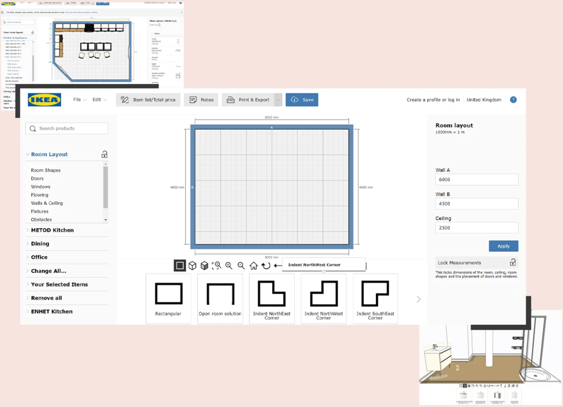The height and width of the screenshot is (407, 563).
Task: Open the Item list/Total price panel
Action: point(148,100)
